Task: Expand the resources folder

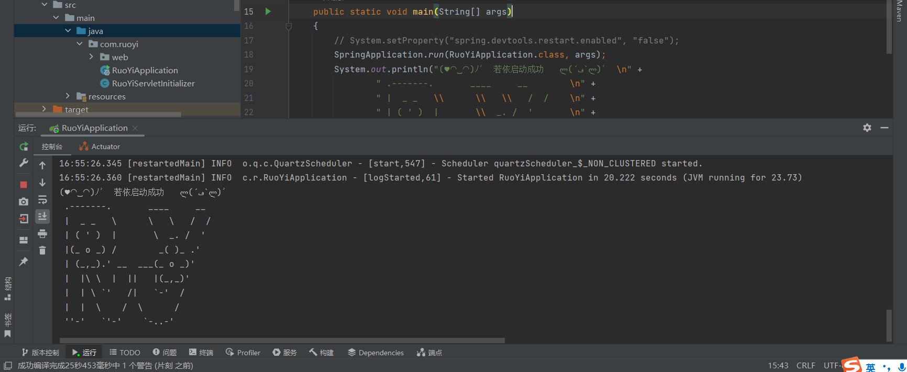Action: pyautogui.click(x=68, y=96)
